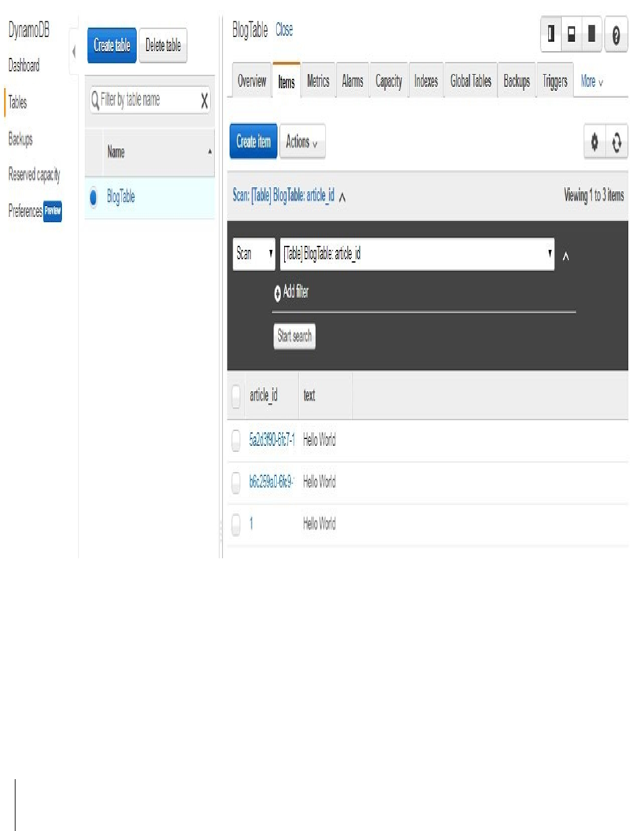Image resolution: width=631 pixels, height=831 pixels.
Task: Click Hello World in the first row
Action: click(x=319, y=441)
